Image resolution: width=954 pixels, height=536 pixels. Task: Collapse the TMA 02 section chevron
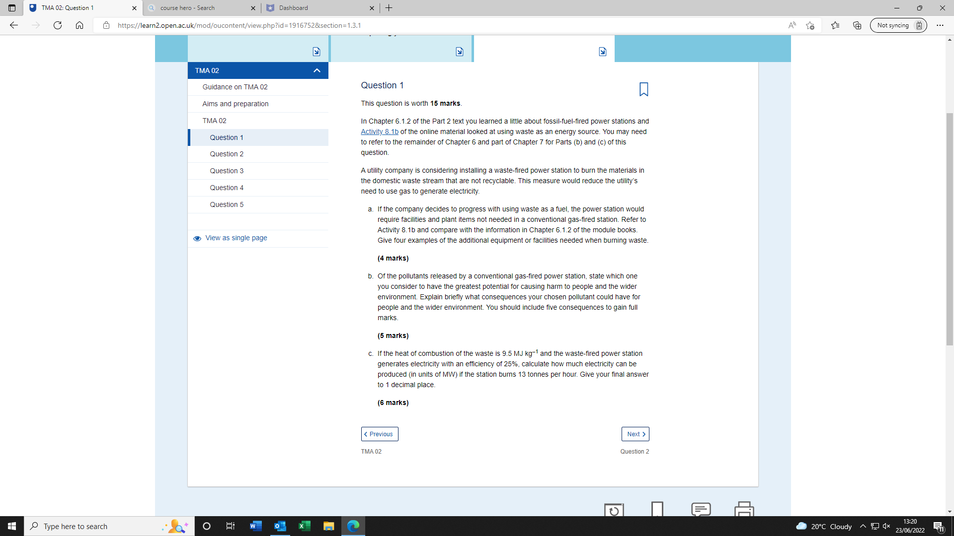click(317, 70)
